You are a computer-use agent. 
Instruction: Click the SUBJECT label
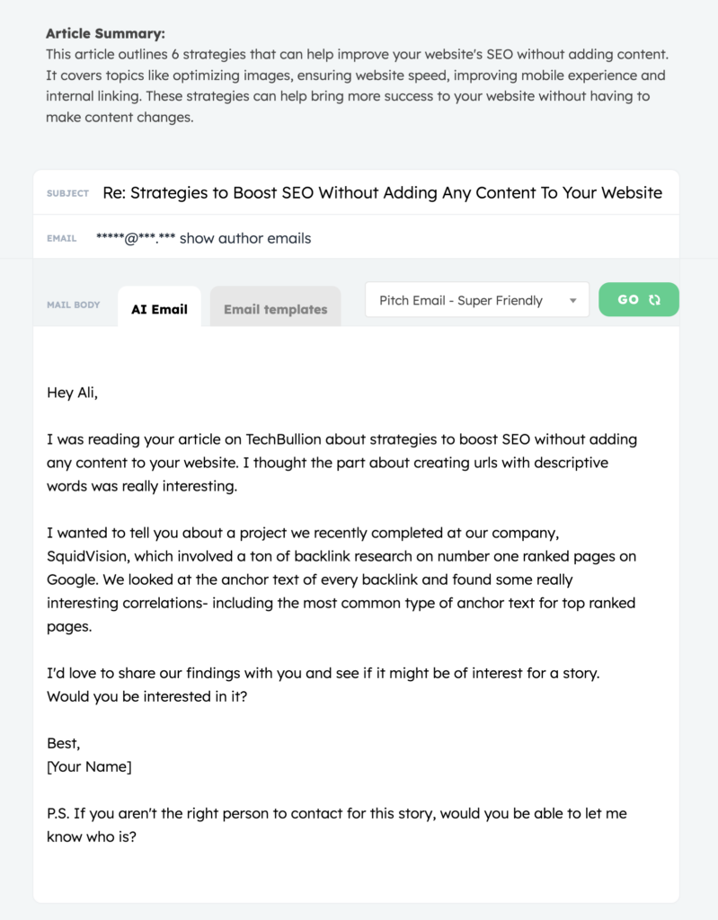click(68, 193)
